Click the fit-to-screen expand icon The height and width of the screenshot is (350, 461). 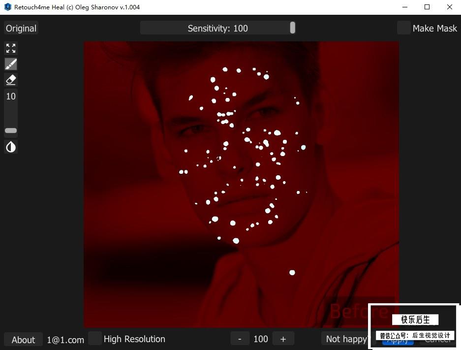(11, 48)
